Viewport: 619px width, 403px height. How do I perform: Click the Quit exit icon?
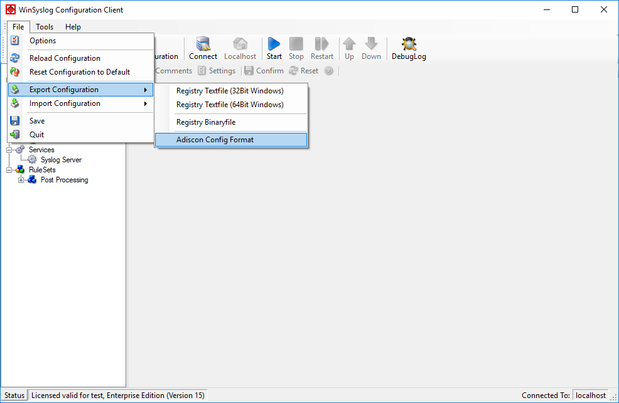coord(14,134)
